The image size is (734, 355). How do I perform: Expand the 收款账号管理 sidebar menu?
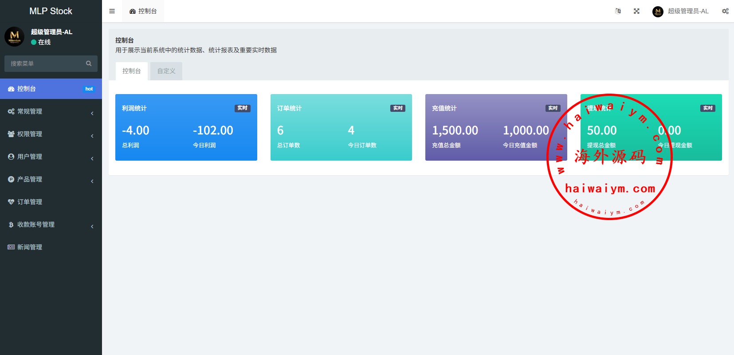36,225
